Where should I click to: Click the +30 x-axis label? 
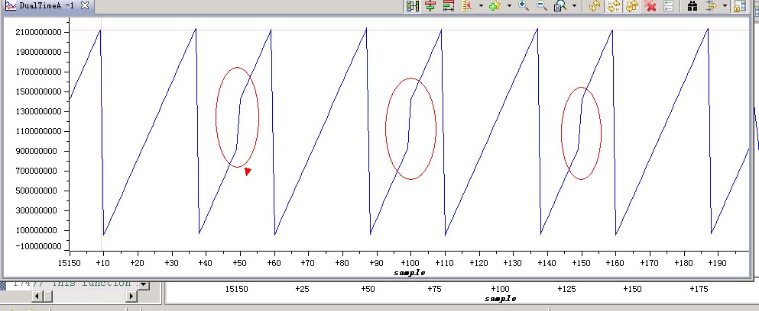click(x=171, y=263)
